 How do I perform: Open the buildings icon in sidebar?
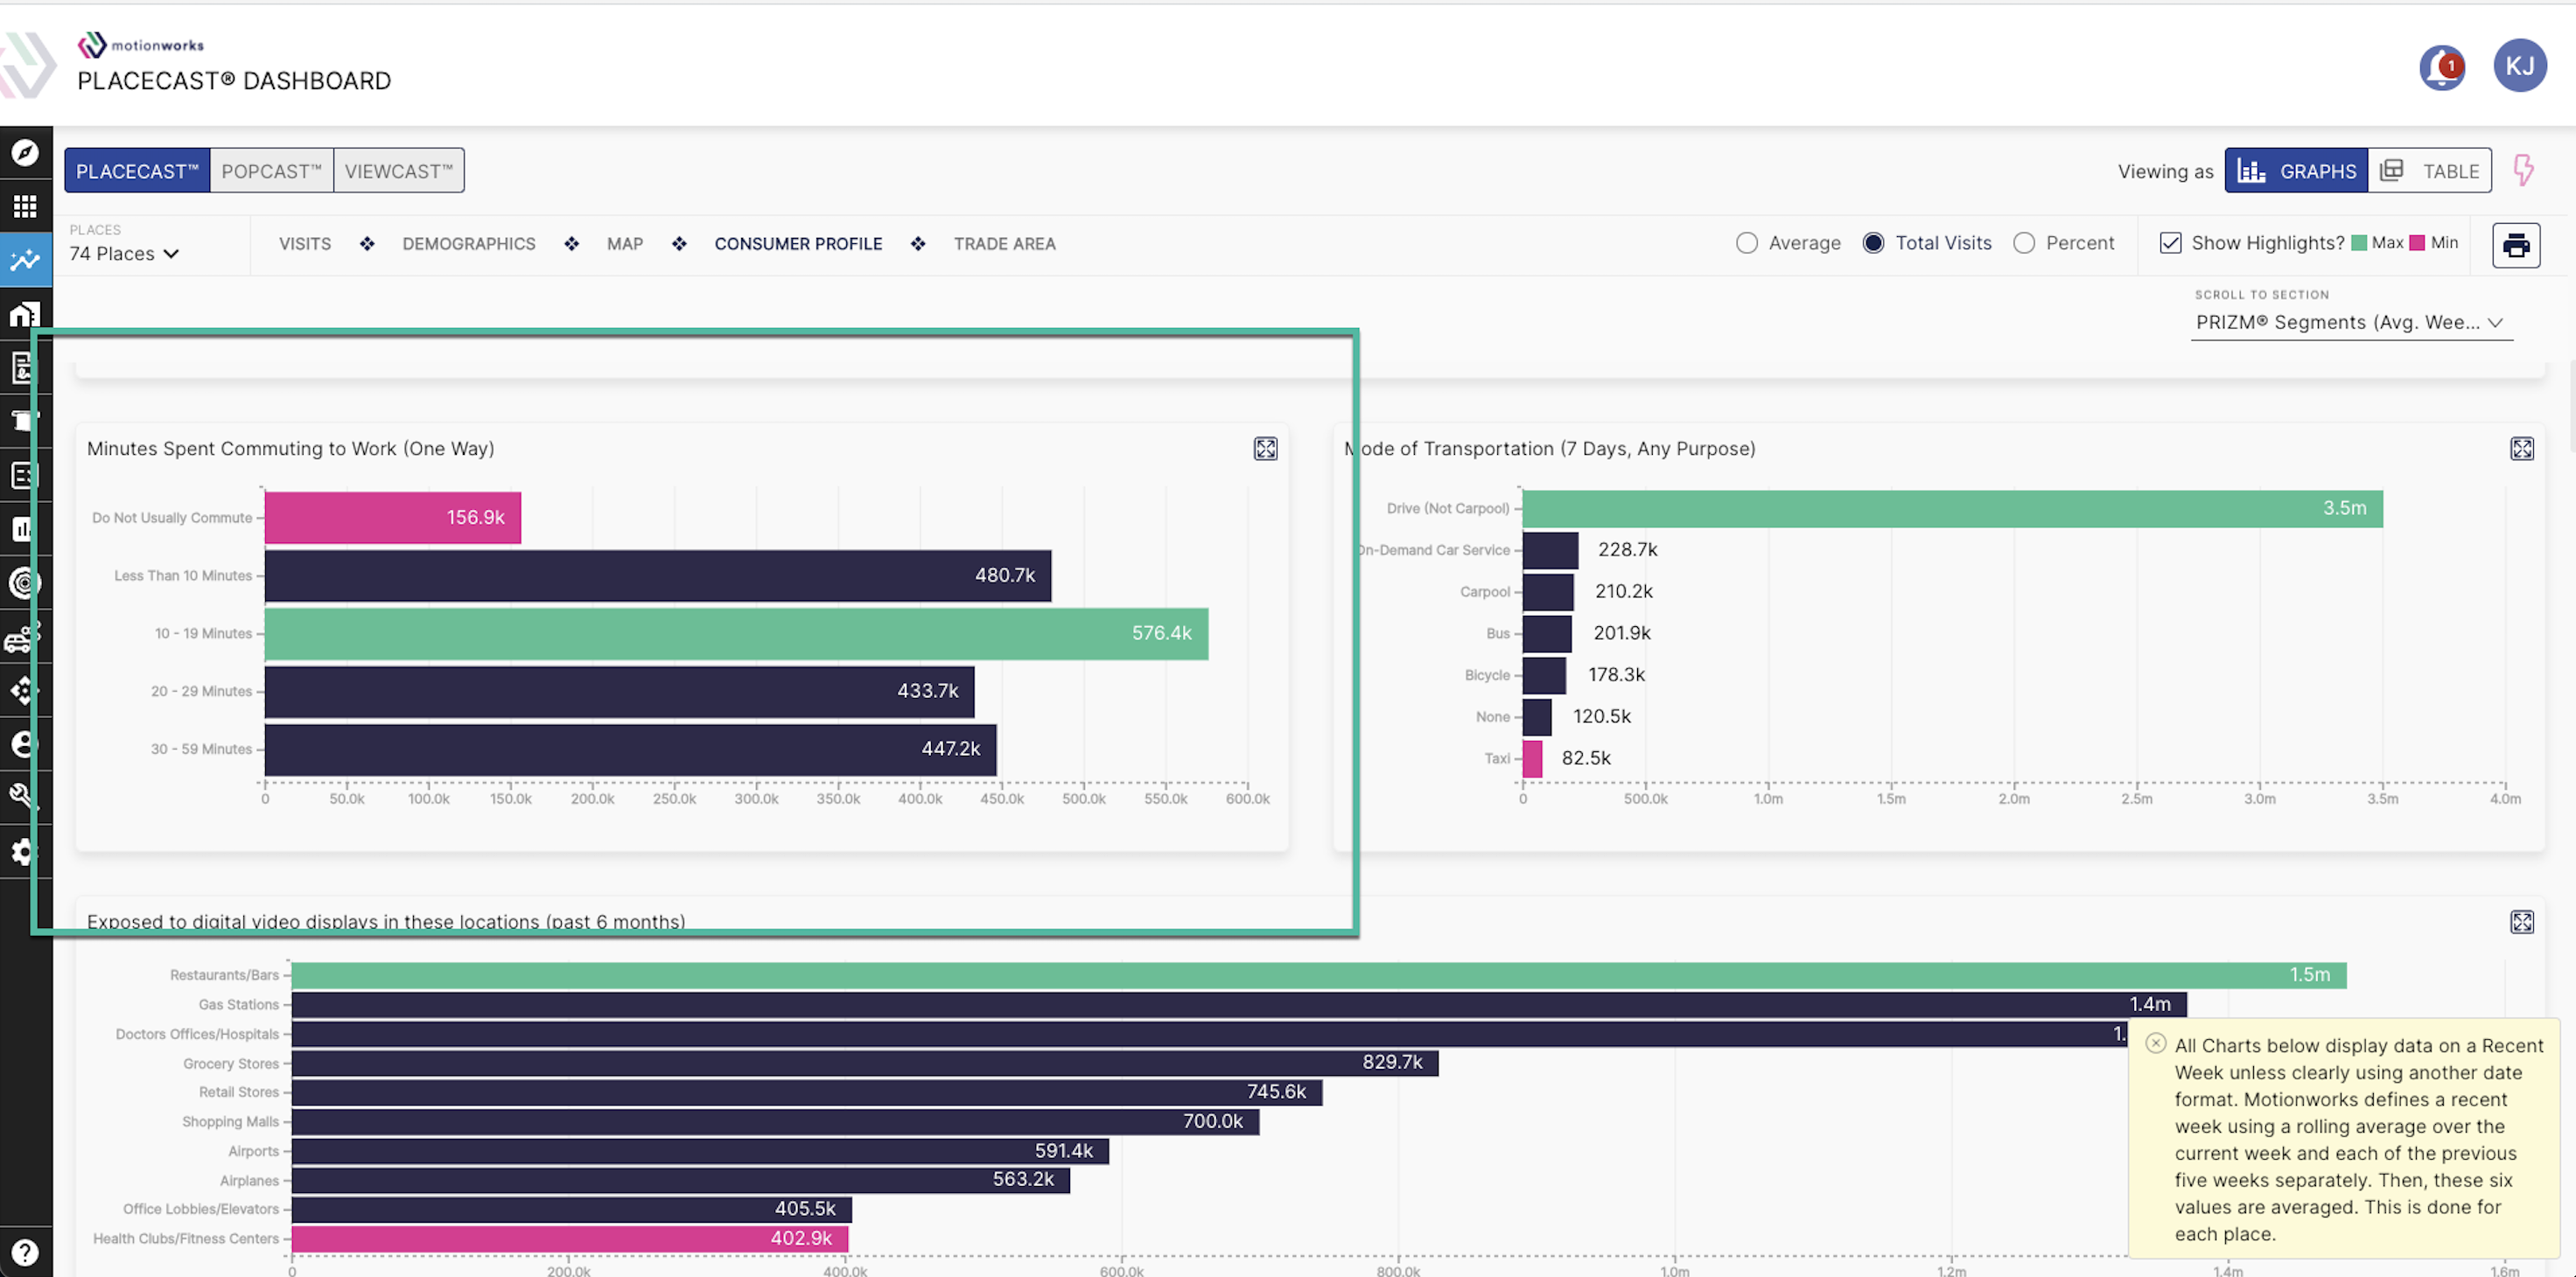click(25, 315)
